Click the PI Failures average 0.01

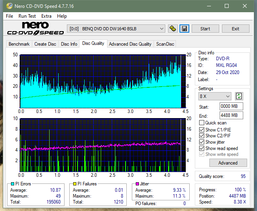coord(119,190)
